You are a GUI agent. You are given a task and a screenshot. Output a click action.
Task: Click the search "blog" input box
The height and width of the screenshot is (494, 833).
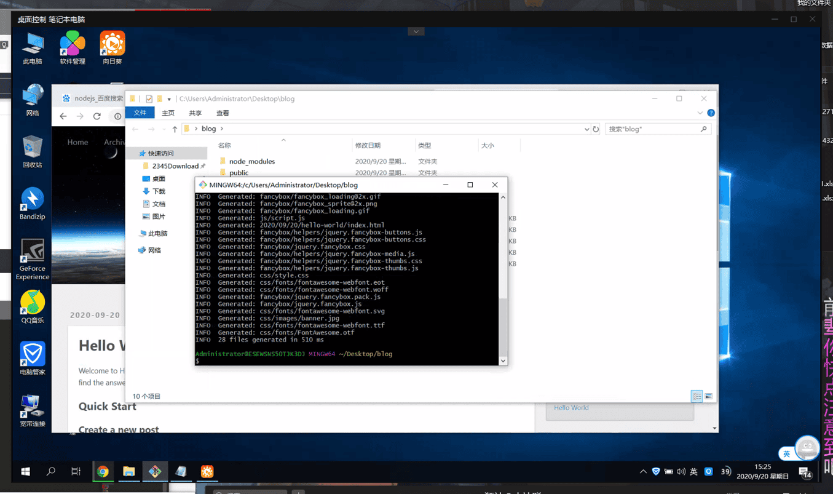tap(652, 129)
